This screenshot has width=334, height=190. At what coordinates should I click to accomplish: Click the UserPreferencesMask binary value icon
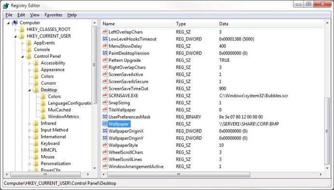(105, 117)
